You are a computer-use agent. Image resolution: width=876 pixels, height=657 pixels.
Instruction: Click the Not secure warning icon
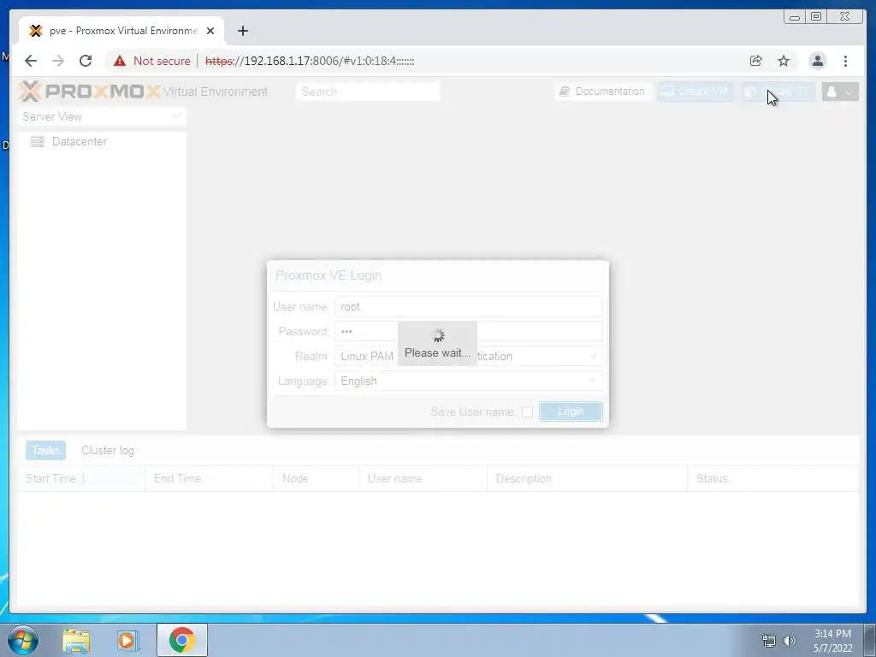click(x=120, y=61)
